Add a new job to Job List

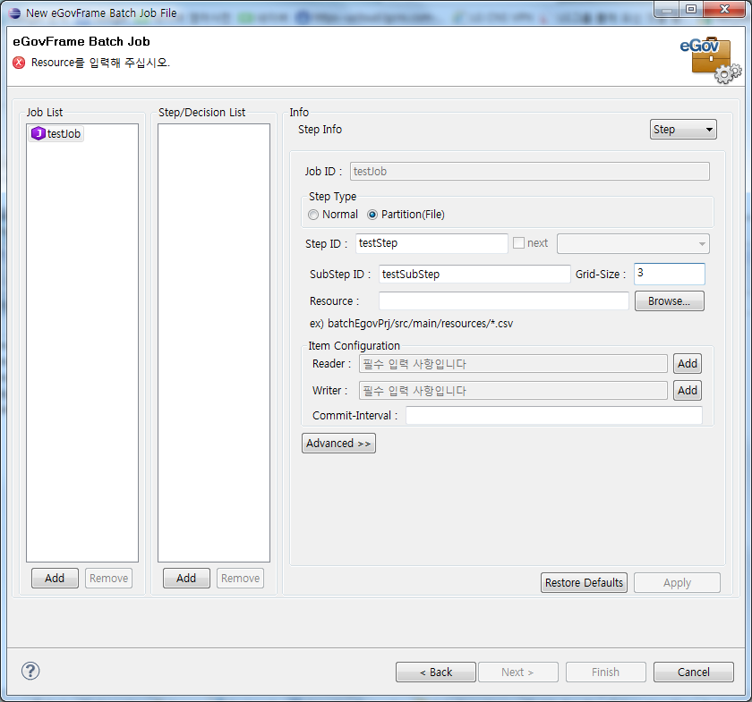pos(55,579)
